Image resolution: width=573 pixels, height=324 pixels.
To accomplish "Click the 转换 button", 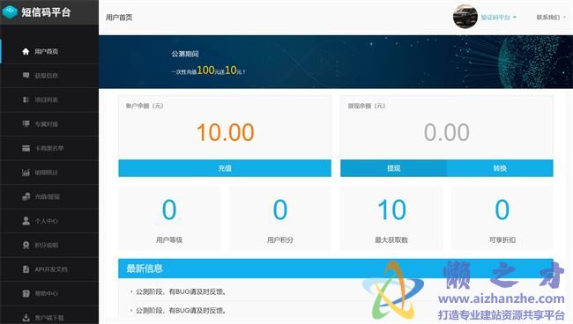I will (500, 168).
